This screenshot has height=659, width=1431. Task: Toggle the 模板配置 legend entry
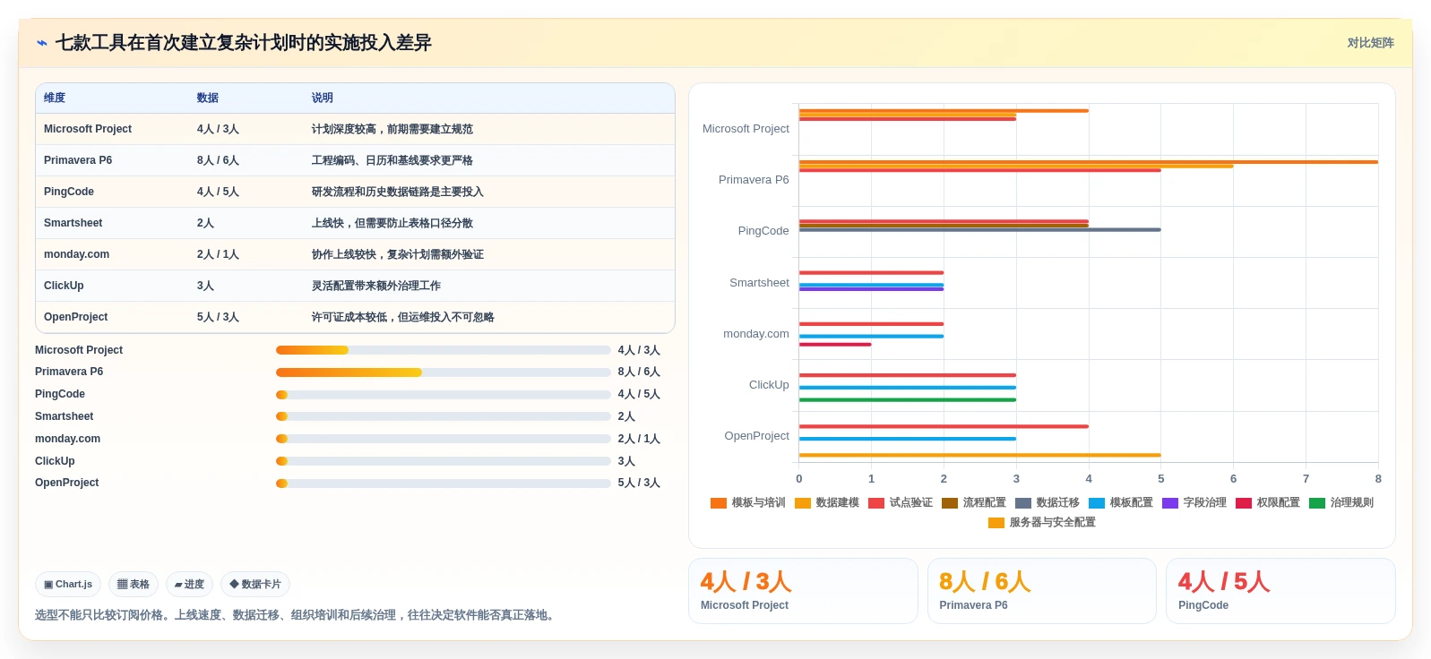tap(1121, 503)
